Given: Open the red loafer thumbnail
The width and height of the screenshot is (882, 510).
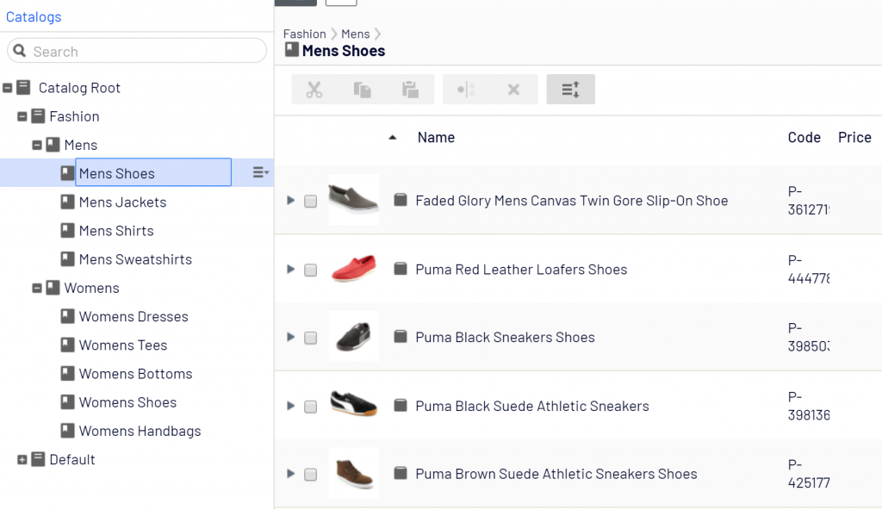Looking at the screenshot, I should pyautogui.click(x=354, y=268).
